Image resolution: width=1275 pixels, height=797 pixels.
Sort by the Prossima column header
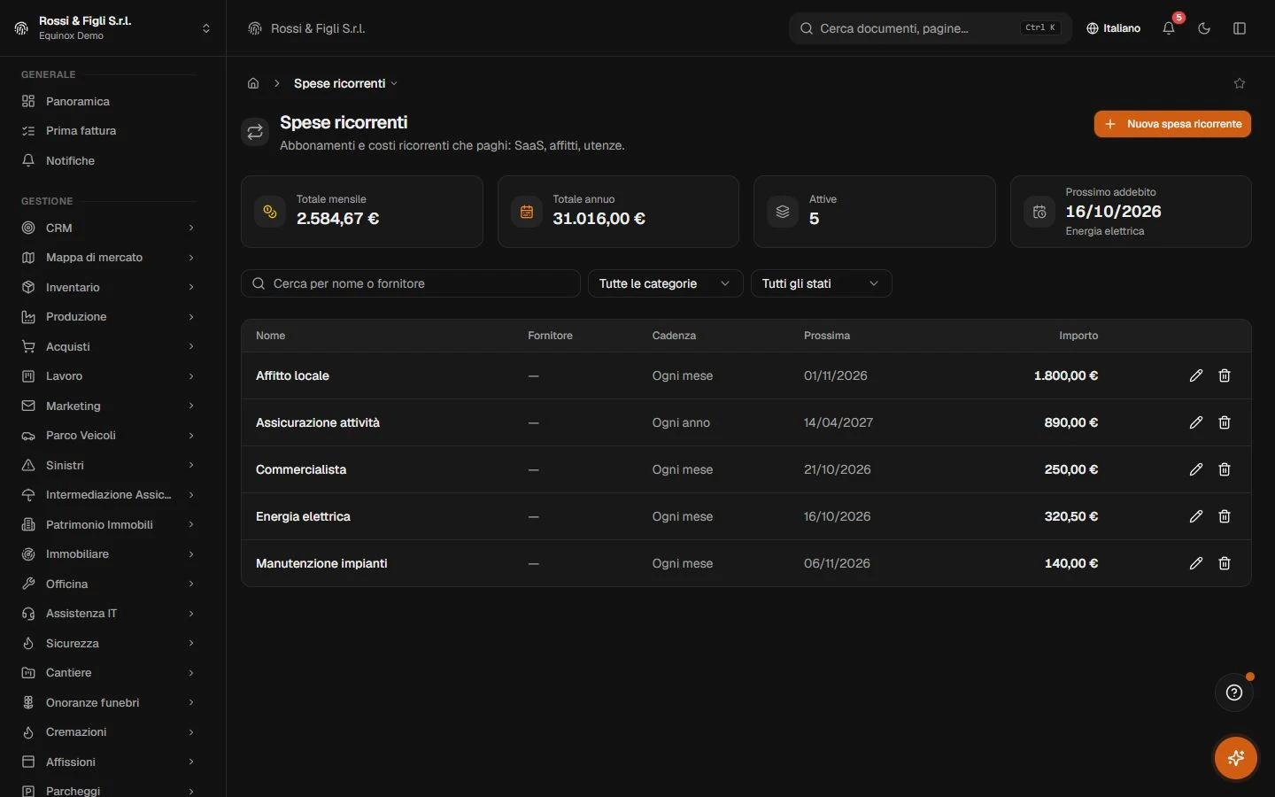(827, 336)
